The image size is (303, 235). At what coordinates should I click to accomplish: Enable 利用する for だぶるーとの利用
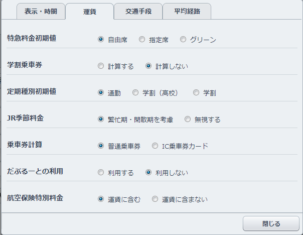tap(101, 172)
